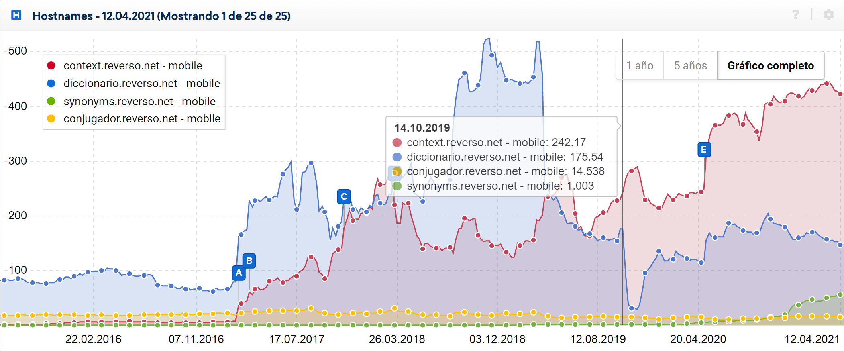
Task: Open event pin C marker
Action: click(x=344, y=197)
